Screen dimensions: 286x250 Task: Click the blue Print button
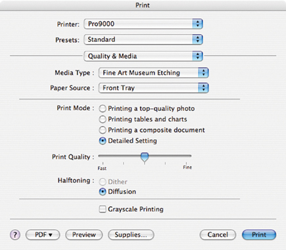[259, 235]
